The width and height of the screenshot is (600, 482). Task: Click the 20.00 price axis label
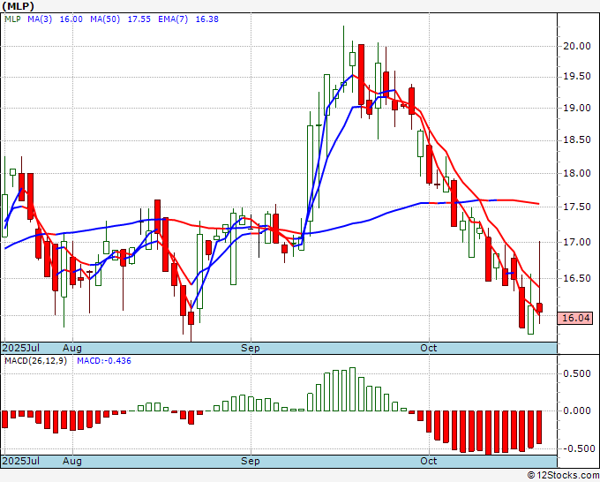(577, 46)
